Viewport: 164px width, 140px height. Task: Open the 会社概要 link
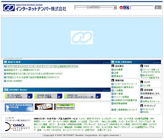pyautogui.click(x=118, y=70)
